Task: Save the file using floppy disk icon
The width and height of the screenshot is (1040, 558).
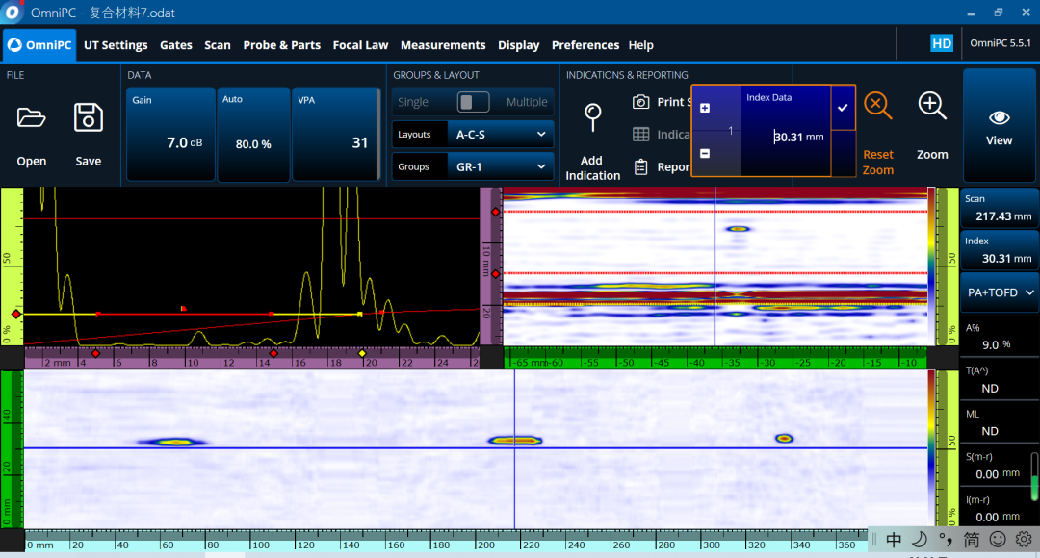Action: (89, 118)
